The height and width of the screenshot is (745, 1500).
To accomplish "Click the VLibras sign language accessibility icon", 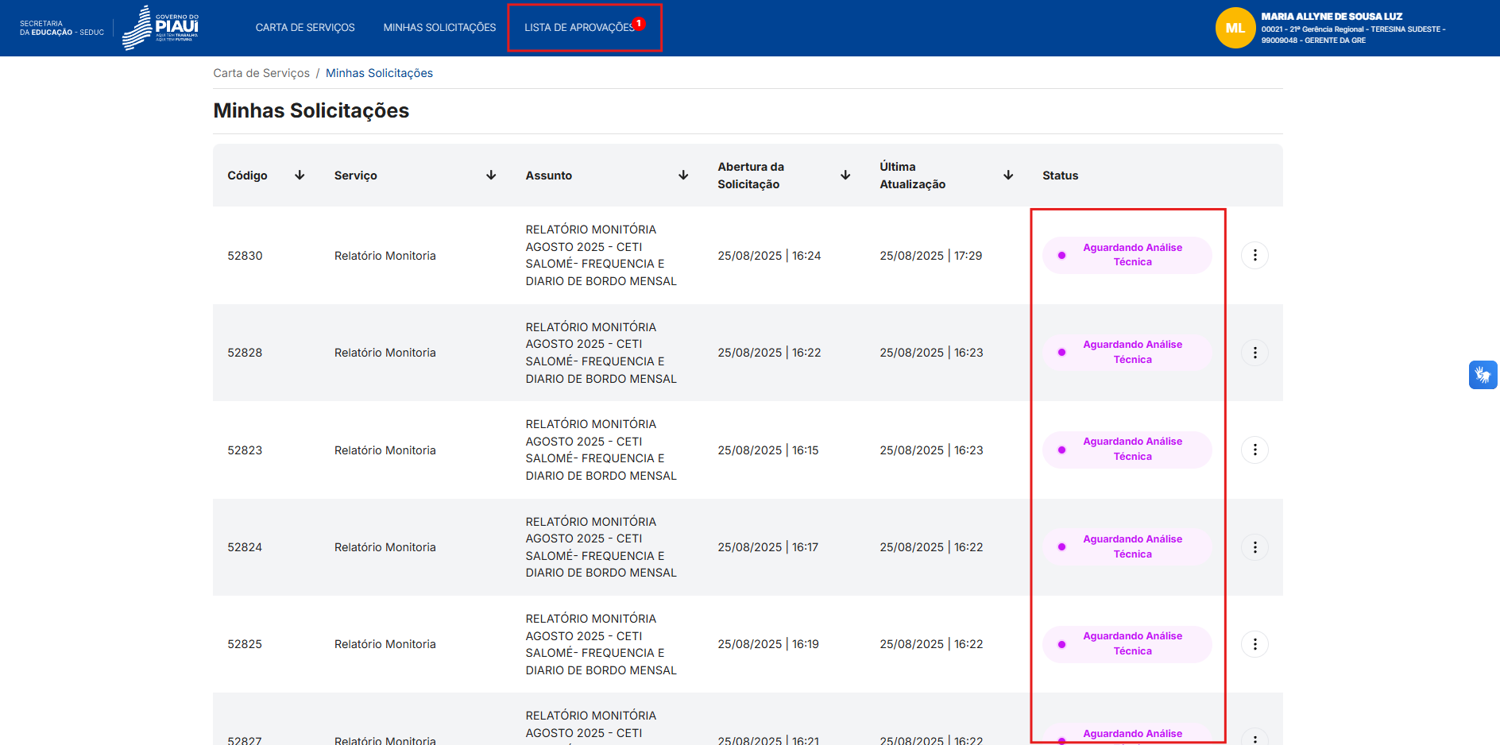I will (1483, 375).
